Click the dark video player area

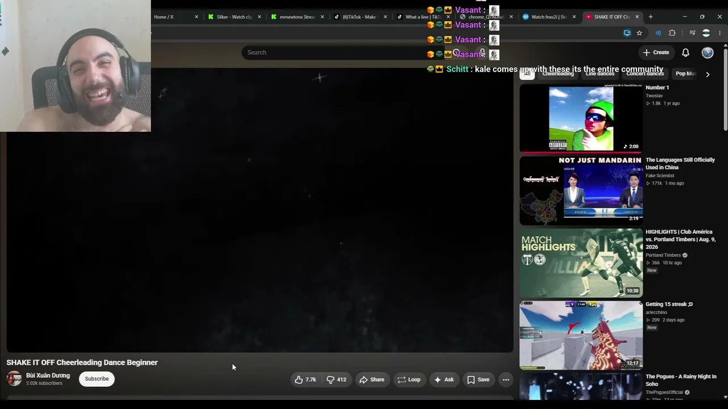[260, 210]
